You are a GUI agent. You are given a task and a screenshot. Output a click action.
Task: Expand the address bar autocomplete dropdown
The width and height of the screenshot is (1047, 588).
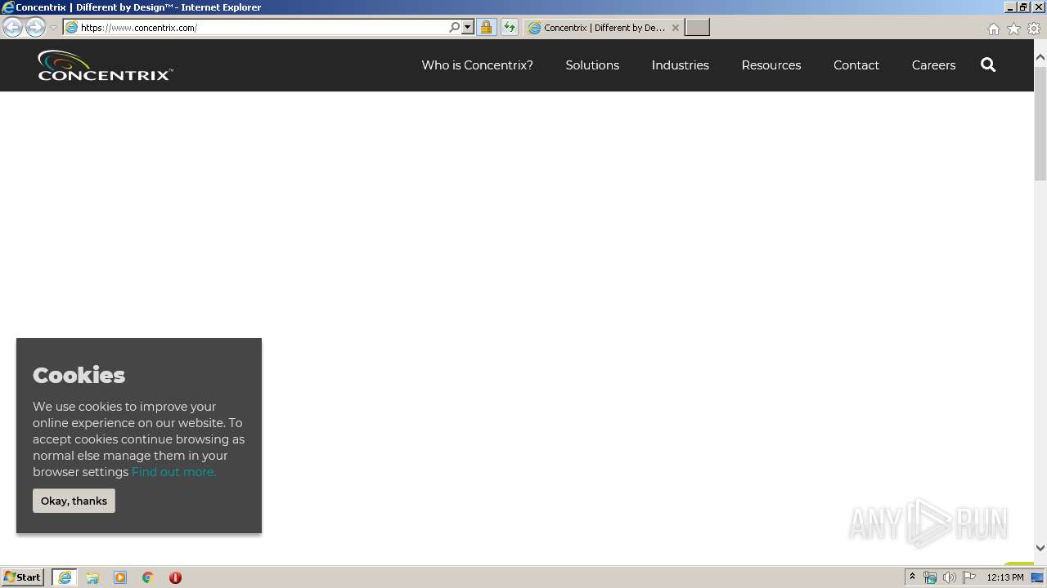tap(468, 27)
